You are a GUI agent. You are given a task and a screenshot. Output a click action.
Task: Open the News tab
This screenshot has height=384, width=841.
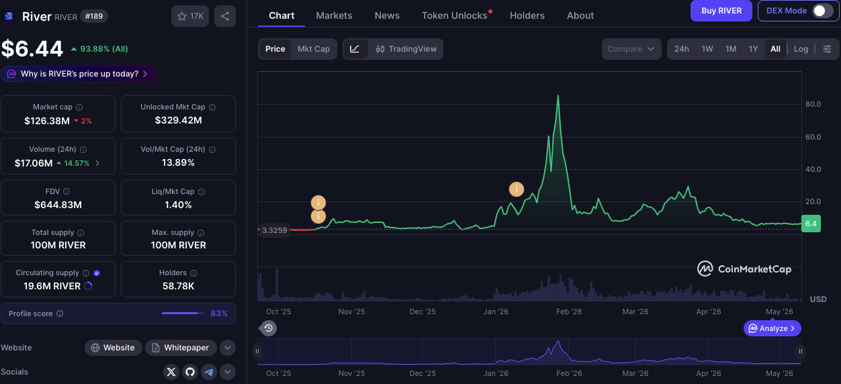(387, 15)
